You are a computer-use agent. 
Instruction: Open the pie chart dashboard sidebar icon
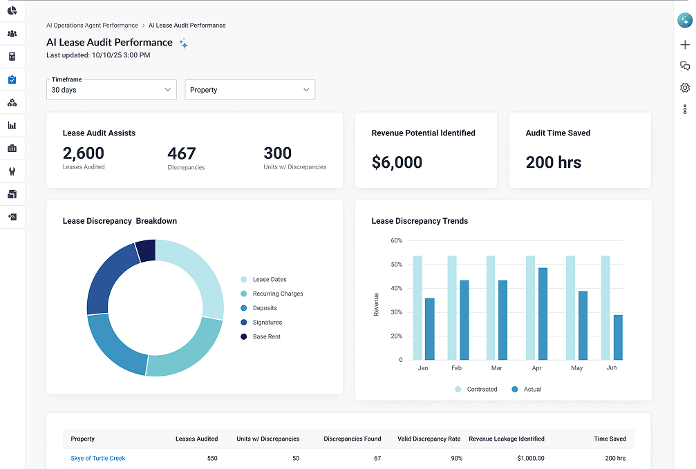point(12,10)
